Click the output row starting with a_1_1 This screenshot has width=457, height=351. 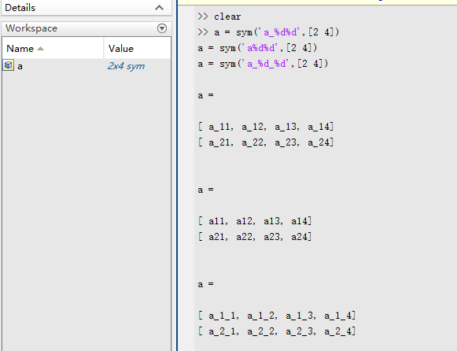pos(277,316)
